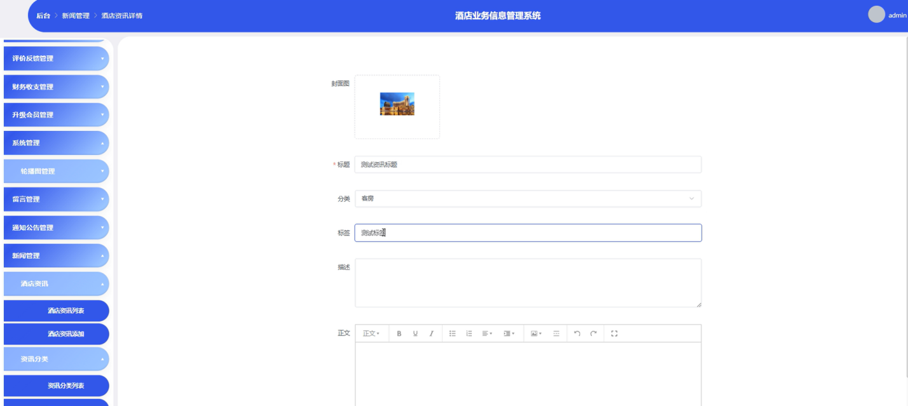This screenshot has height=406, width=908.
Task: Click the admin username at top right
Action: pyautogui.click(x=897, y=15)
